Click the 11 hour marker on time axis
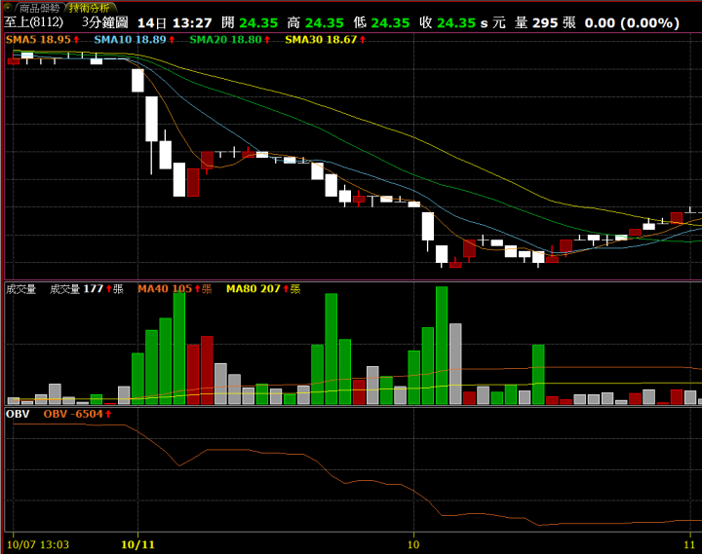The height and width of the screenshot is (554, 702). coord(689,544)
